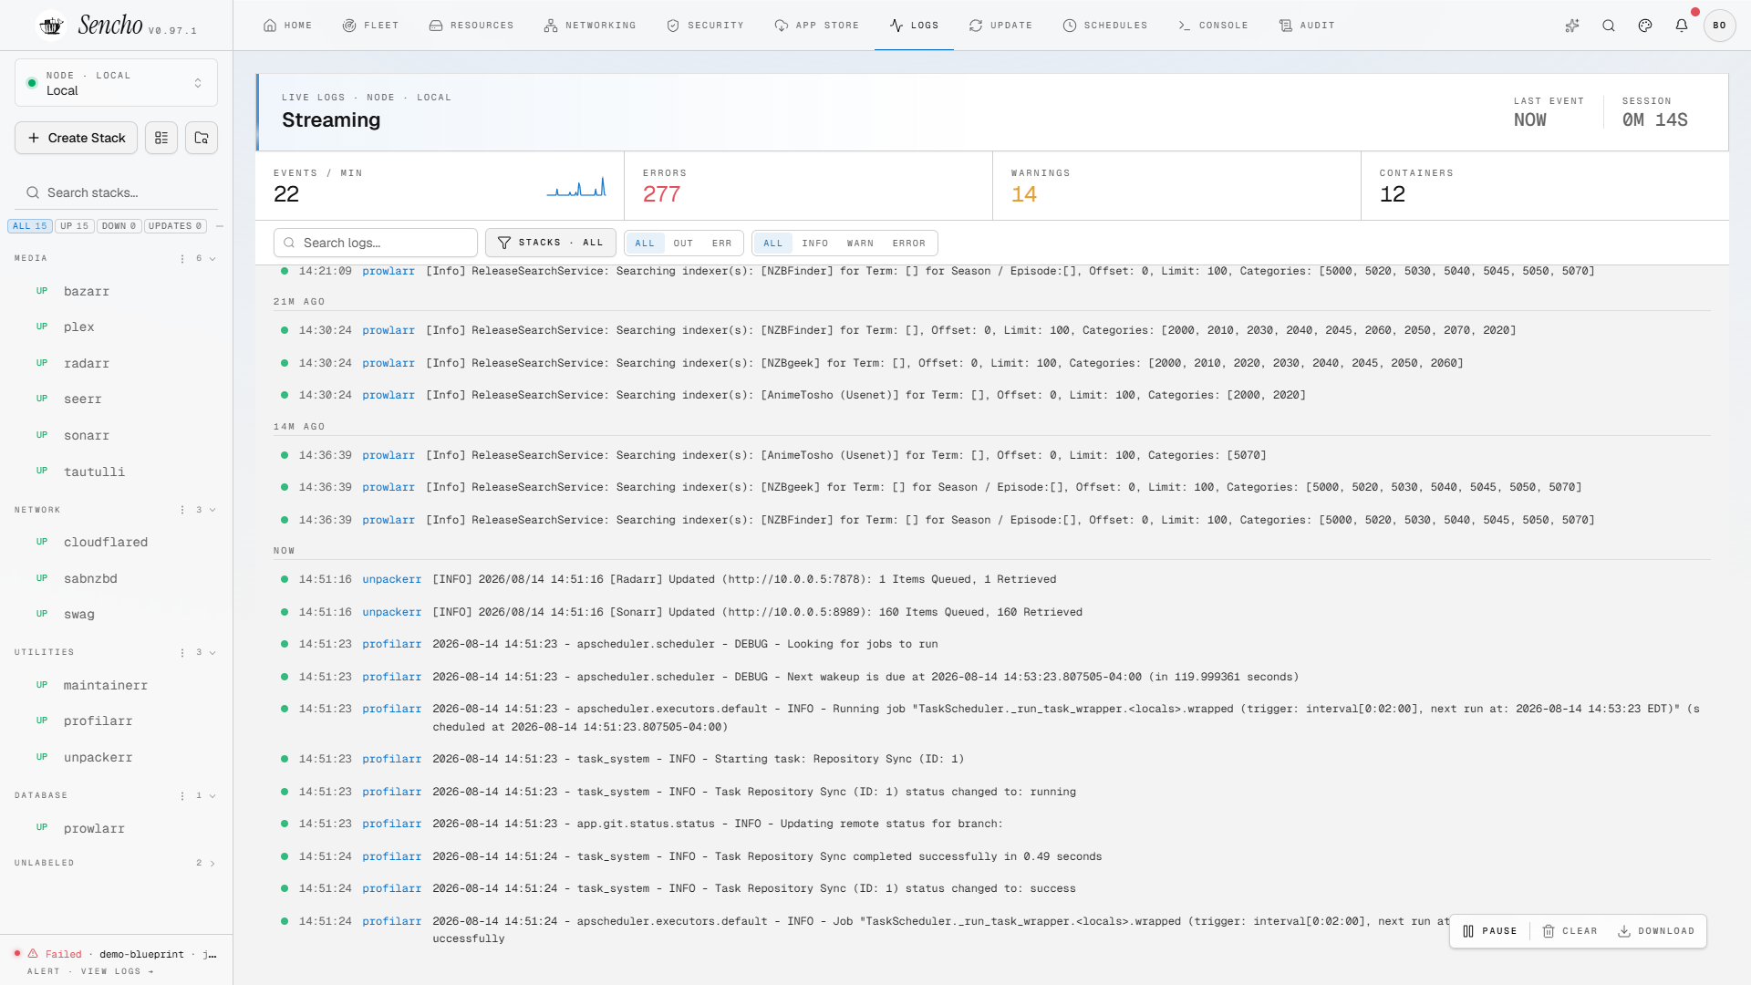Open Database group options menu
The image size is (1751, 985).
(182, 796)
